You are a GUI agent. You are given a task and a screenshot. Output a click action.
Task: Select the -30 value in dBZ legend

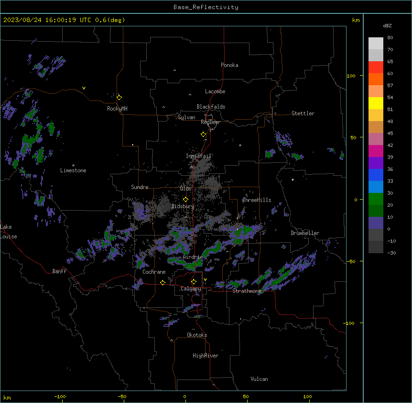coord(391,253)
